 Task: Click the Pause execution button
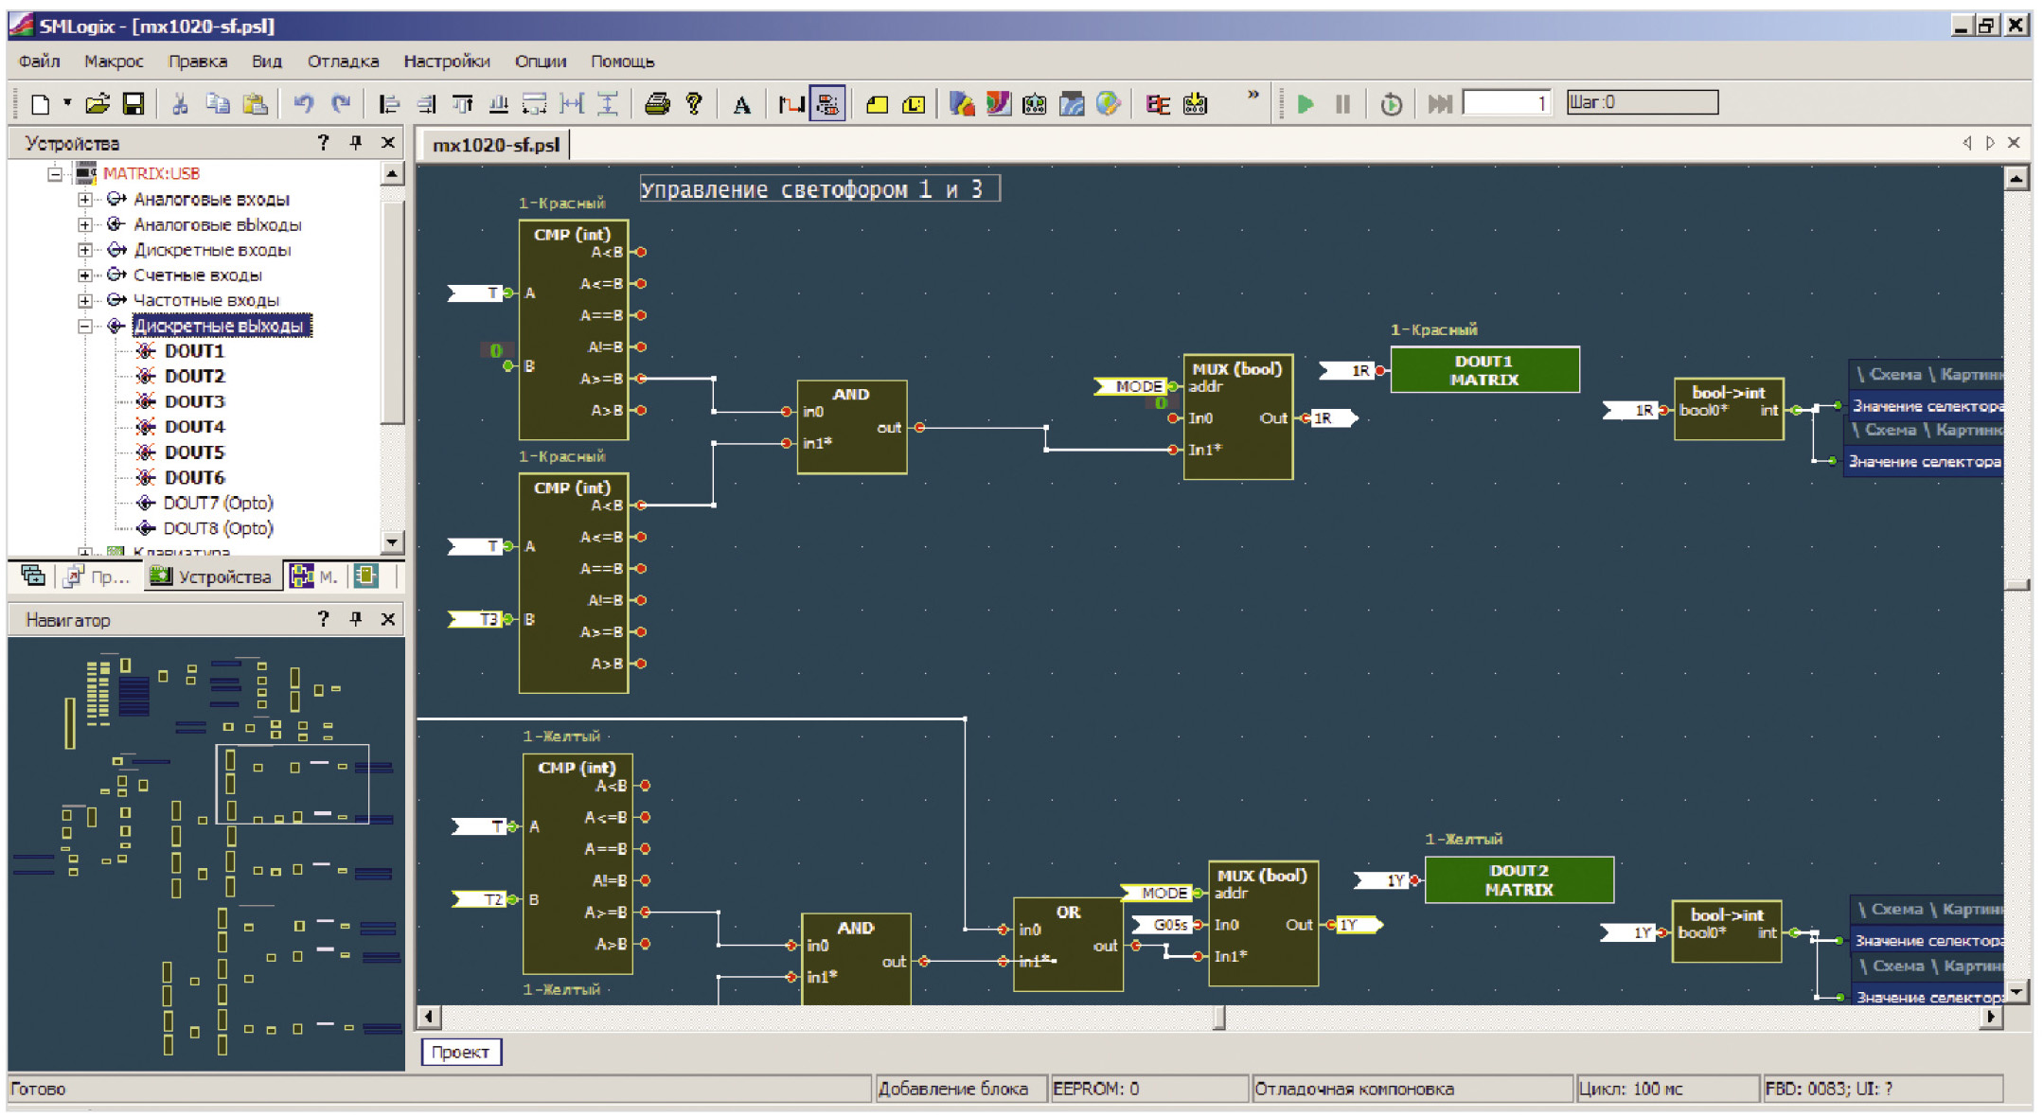pyautogui.click(x=1342, y=104)
